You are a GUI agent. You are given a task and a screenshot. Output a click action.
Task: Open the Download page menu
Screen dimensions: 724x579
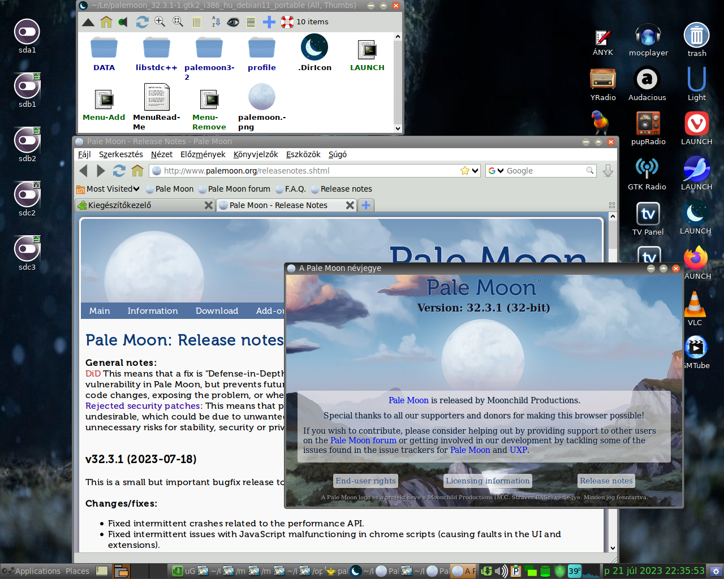point(217,311)
